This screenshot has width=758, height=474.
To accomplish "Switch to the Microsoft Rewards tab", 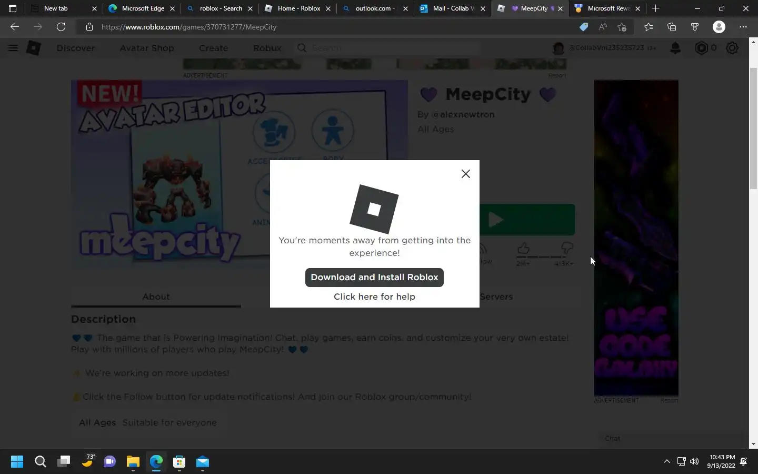I will [x=608, y=8].
